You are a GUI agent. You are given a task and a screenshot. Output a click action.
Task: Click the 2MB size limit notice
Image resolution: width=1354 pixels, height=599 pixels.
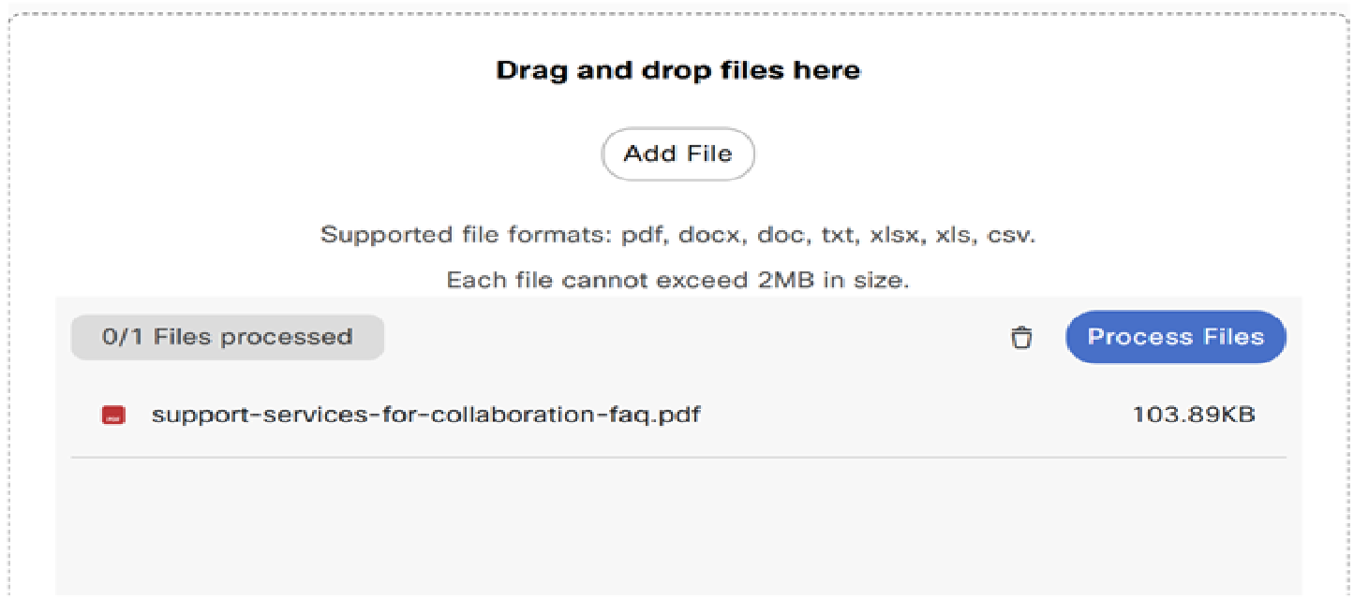point(677,280)
